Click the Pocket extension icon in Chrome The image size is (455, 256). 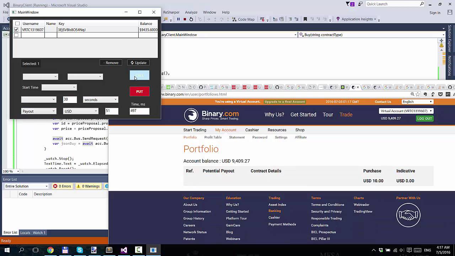440,94
